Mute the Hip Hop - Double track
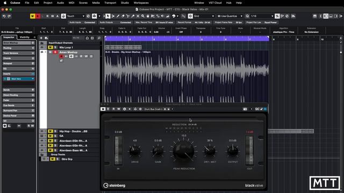The height and width of the screenshot is (193, 344). [50, 131]
